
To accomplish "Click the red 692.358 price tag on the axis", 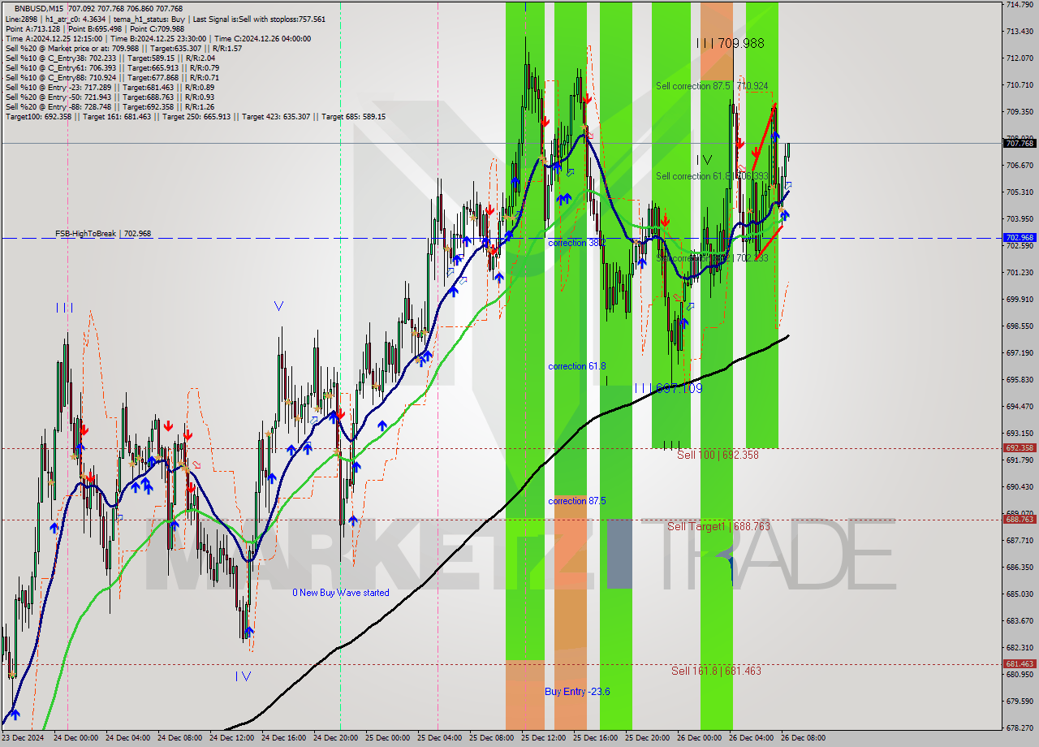I will [x=1020, y=447].
